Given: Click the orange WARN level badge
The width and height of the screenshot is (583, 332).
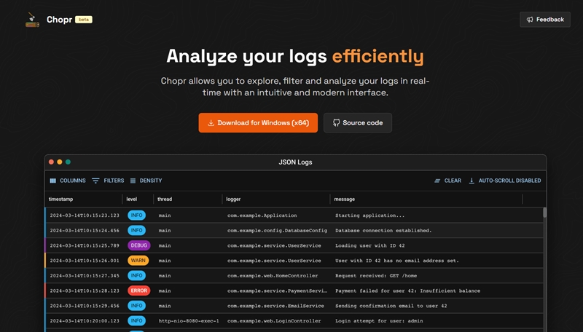Looking at the screenshot, I should point(137,260).
